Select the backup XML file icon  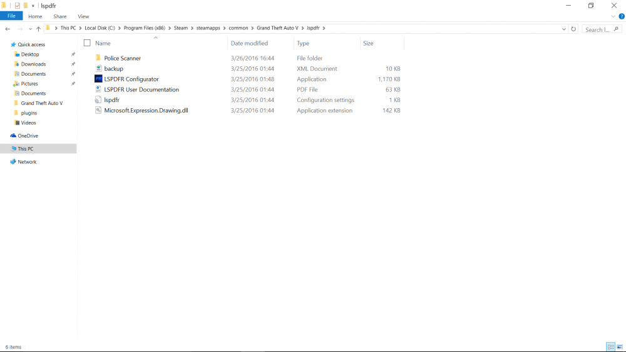pos(98,69)
